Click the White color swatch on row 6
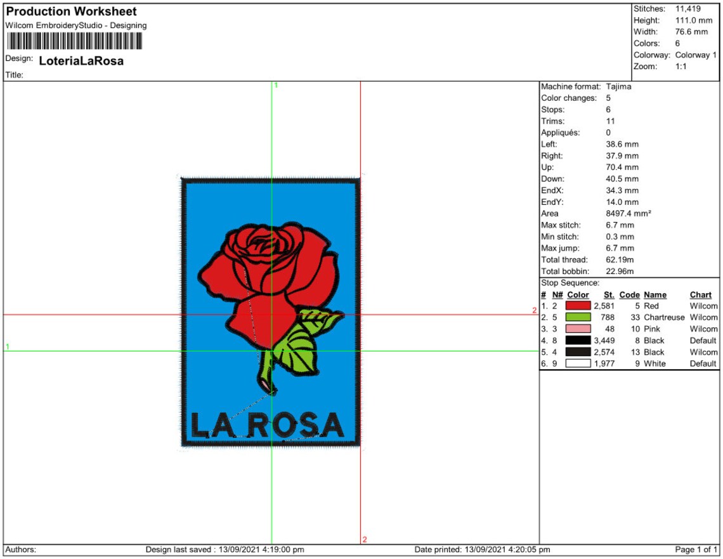This screenshot has height=559, width=723. pos(580,364)
